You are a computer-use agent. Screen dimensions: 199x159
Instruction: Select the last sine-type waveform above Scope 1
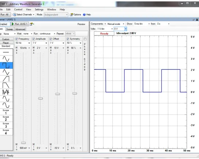tap(6, 105)
